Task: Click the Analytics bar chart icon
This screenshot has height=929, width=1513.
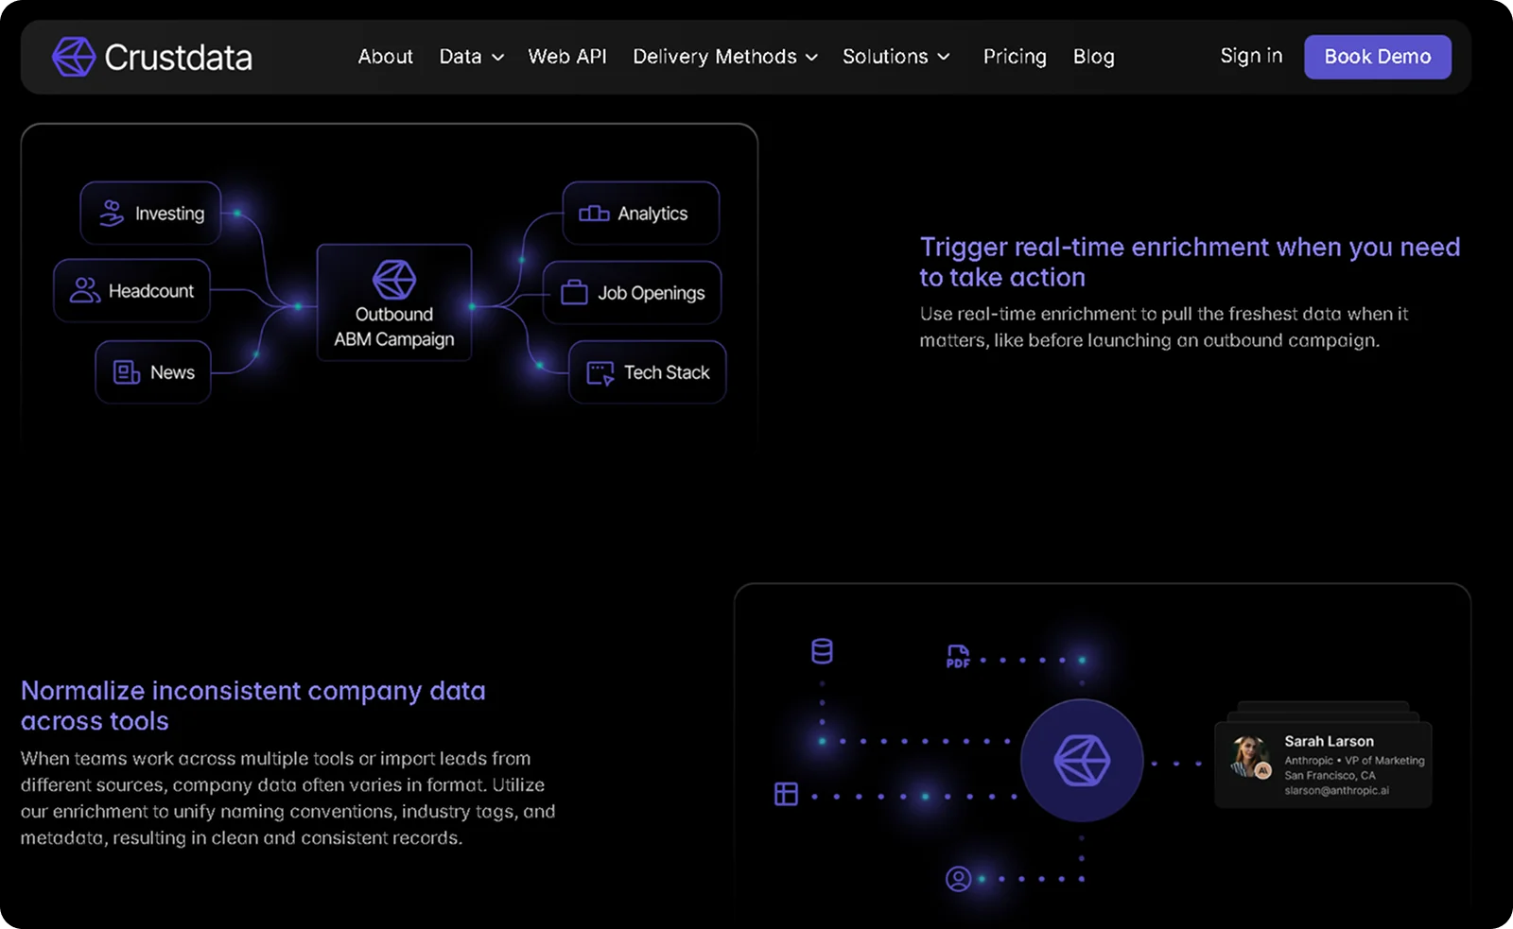Action: (594, 214)
